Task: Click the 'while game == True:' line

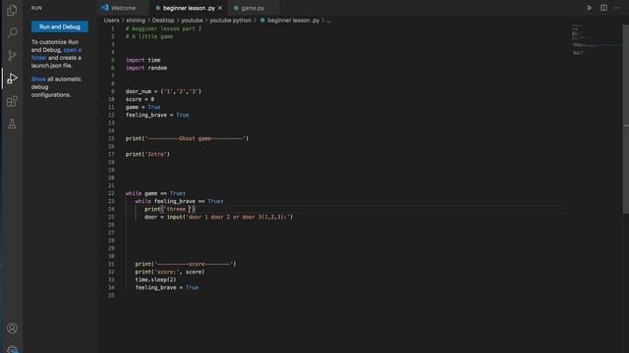Action: pyautogui.click(x=155, y=193)
